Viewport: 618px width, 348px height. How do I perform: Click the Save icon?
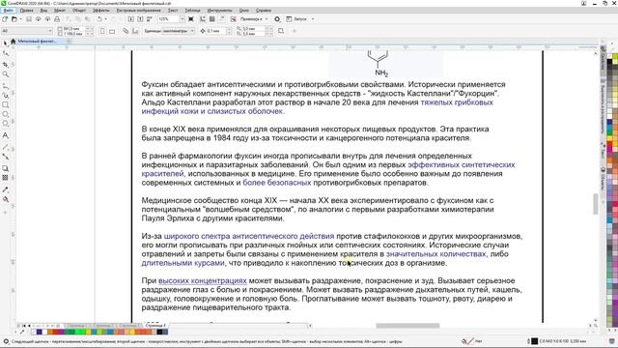click(29, 19)
